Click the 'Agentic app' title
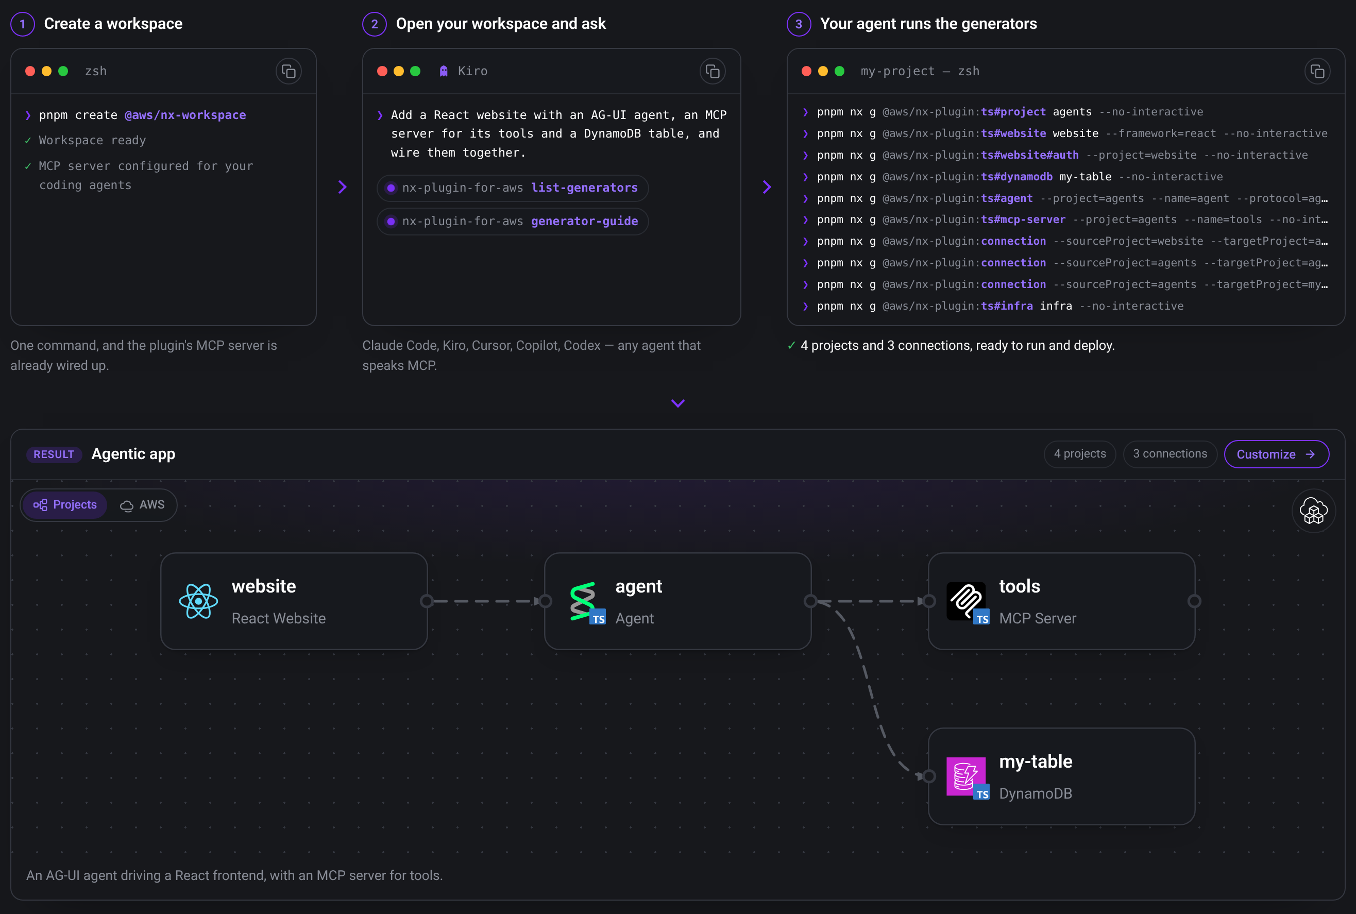 [133, 454]
